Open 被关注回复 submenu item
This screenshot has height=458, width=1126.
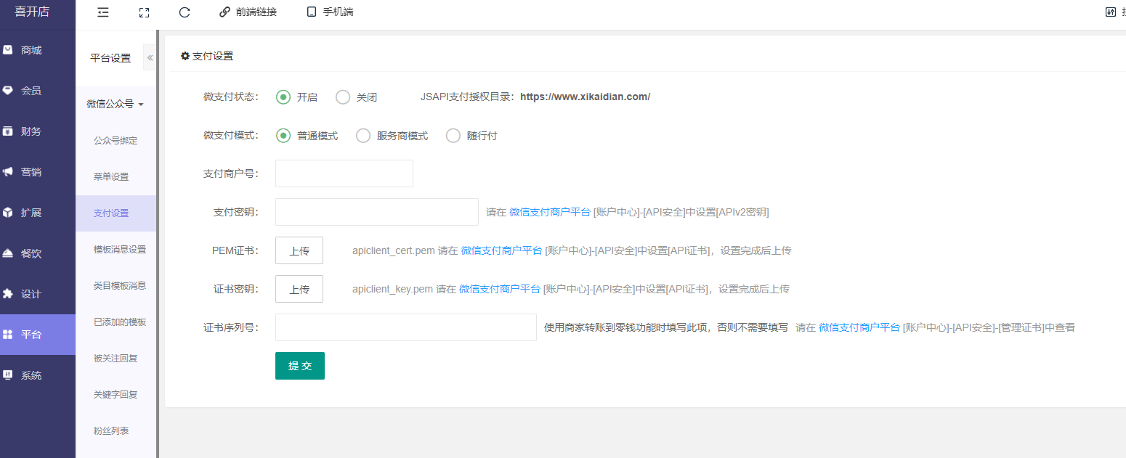tap(116, 358)
